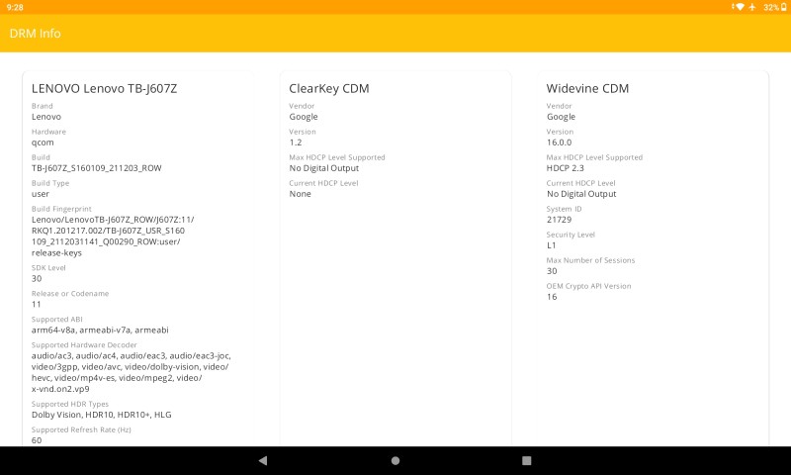Click ClearKey Current HDCP Level value None
The width and height of the screenshot is (791, 475).
pos(300,194)
